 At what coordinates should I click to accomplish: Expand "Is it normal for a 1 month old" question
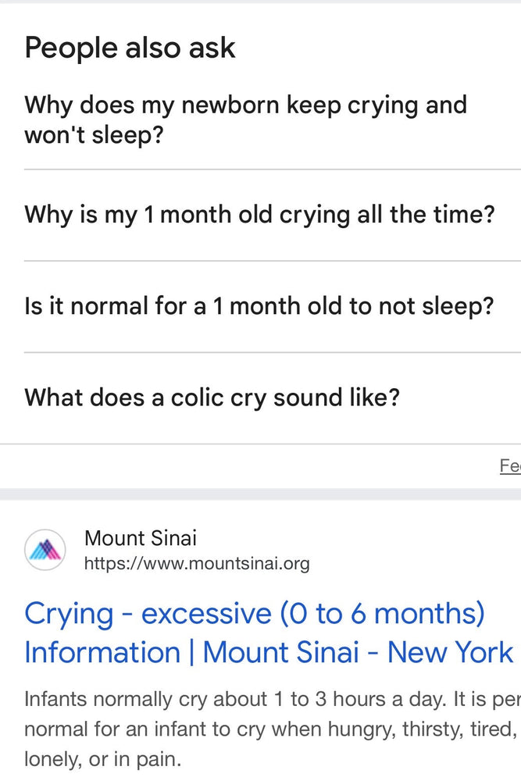tap(259, 306)
